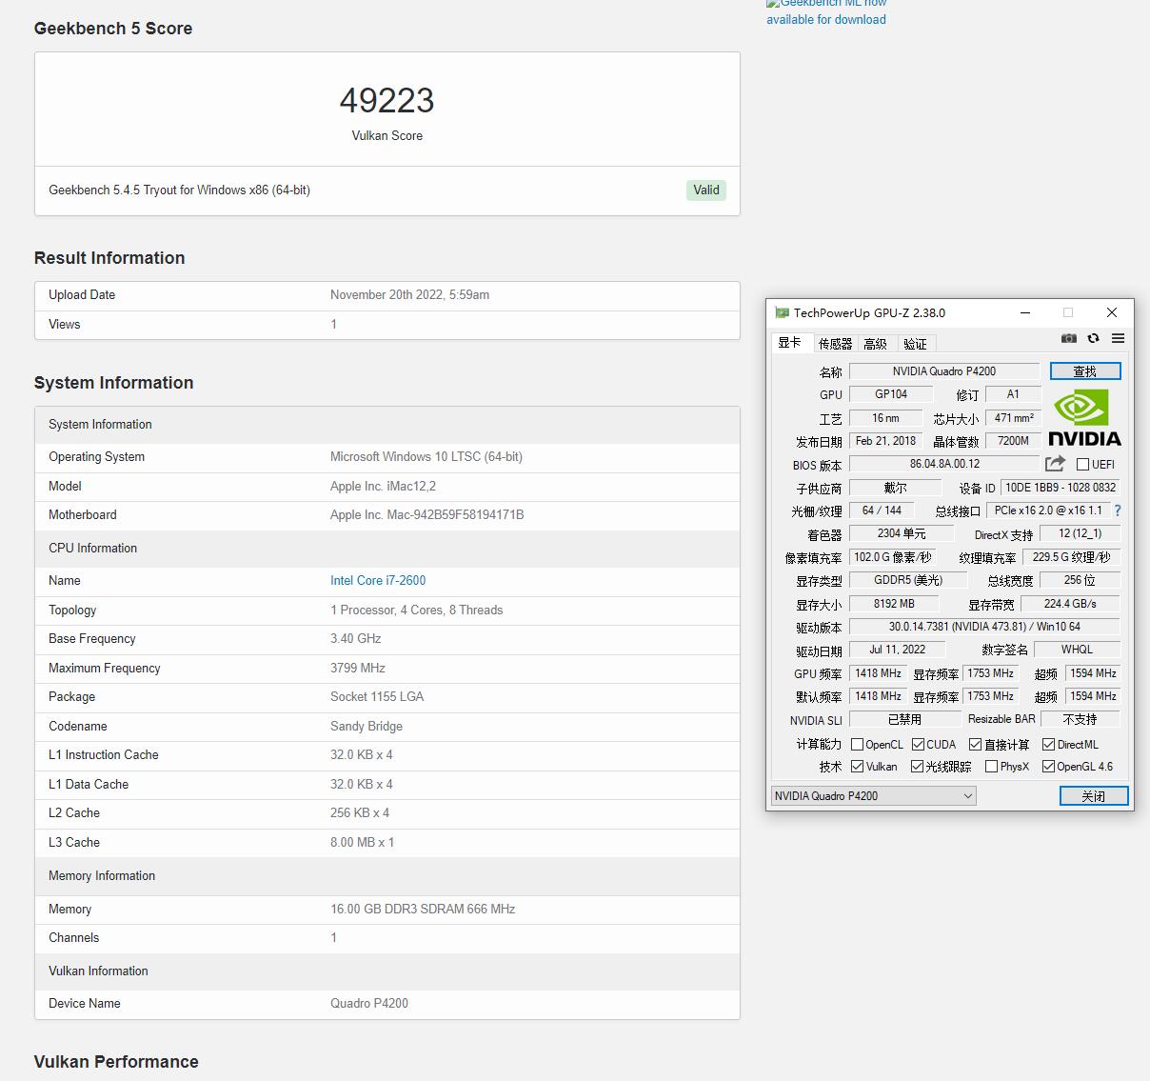This screenshot has width=1150, height=1081.
Task: Click the BIOS share/export arrow icon
Action: (x=1055, y=464)
